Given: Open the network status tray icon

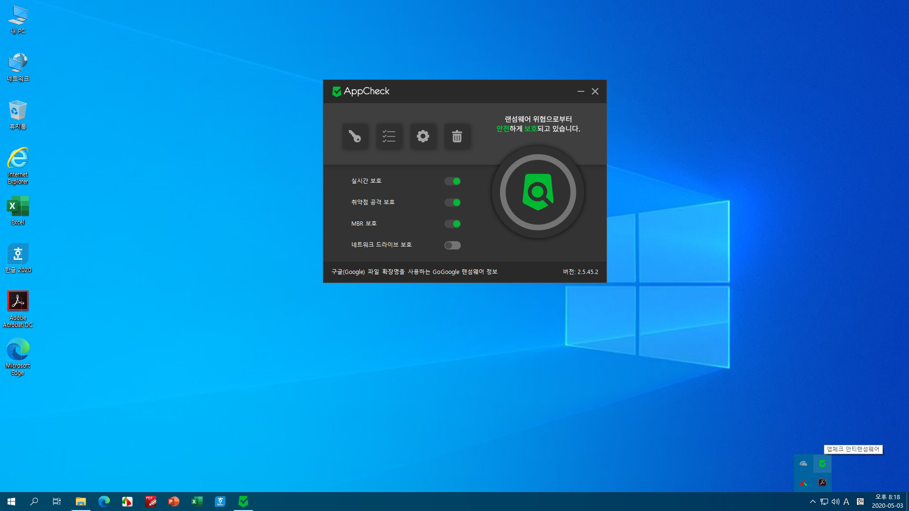Looking at the screenshot, I should 824,502.
